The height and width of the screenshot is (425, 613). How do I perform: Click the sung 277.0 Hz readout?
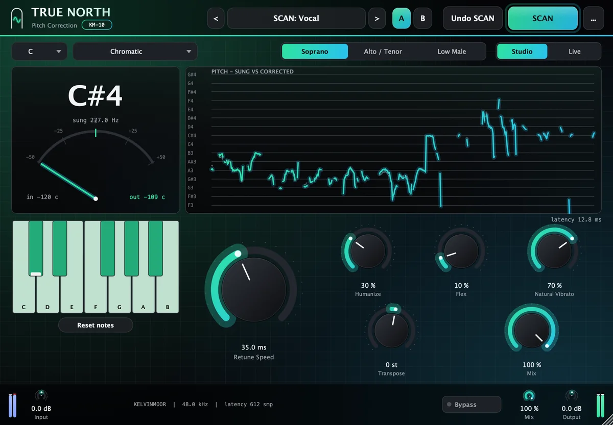[96, 120]
